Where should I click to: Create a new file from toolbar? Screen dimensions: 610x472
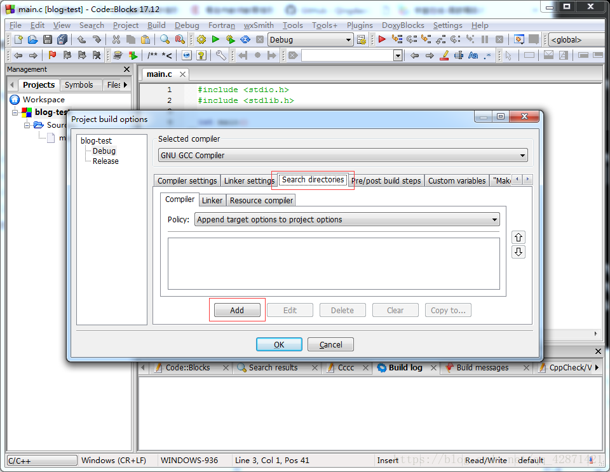coord(18,39)
